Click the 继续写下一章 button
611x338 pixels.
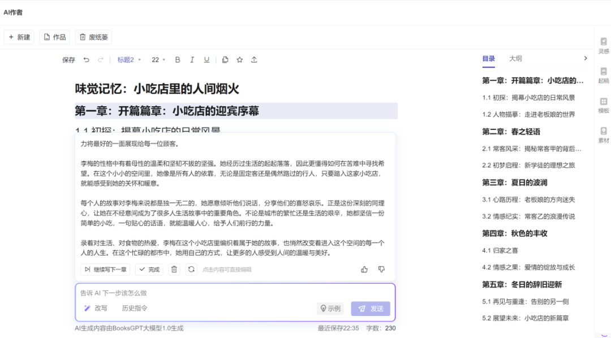tap(105, 270)
